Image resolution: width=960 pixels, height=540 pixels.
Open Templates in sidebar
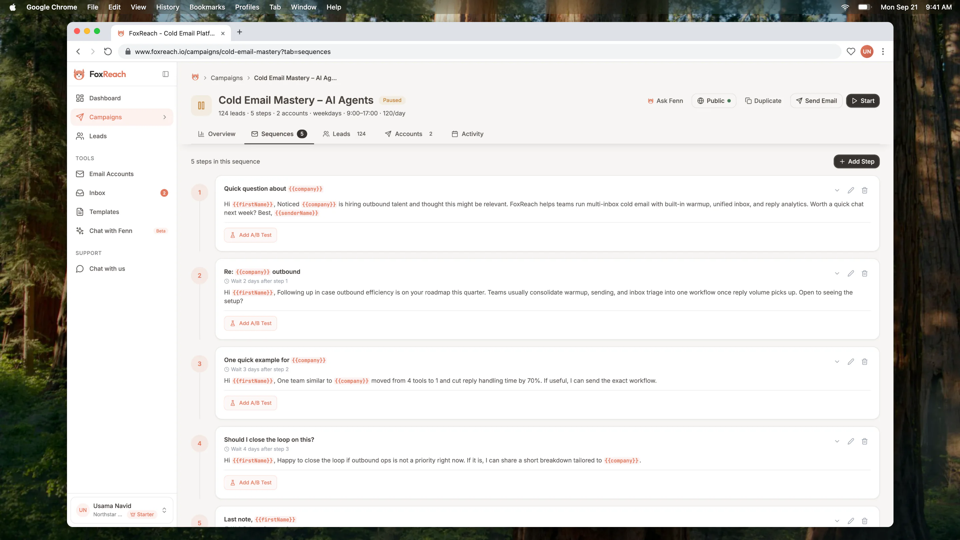coord(122,212)
